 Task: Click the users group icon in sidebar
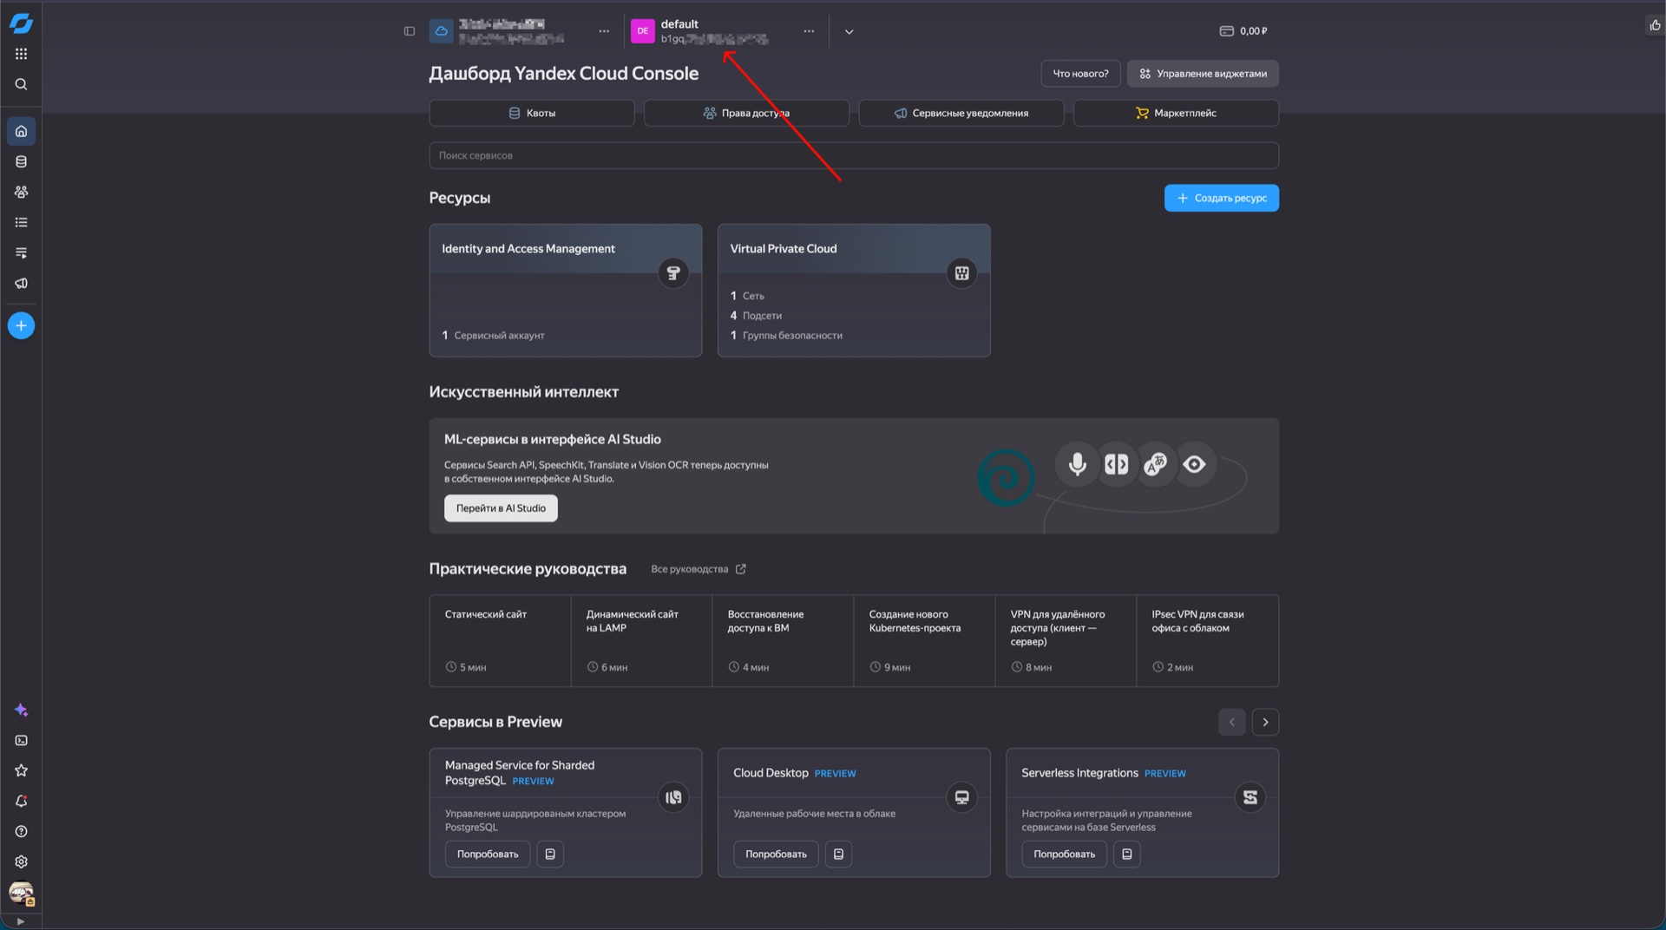(x=22, y=192)
